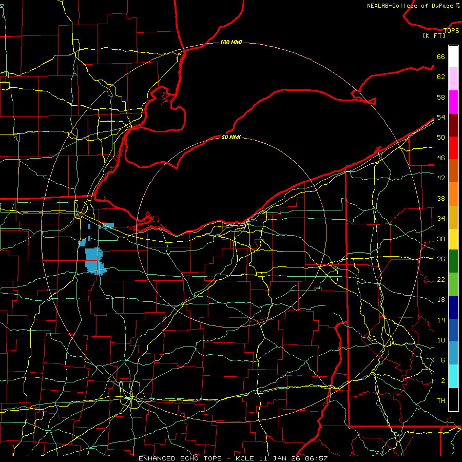Click the bright red legend swatch

(453, 148)
